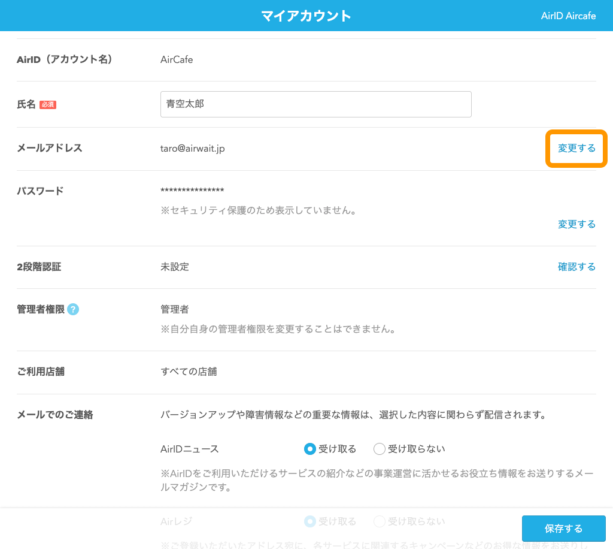613x549 pixels.
Task: Click the email address taro@airwait.jp
Action: tap(193, 148)
